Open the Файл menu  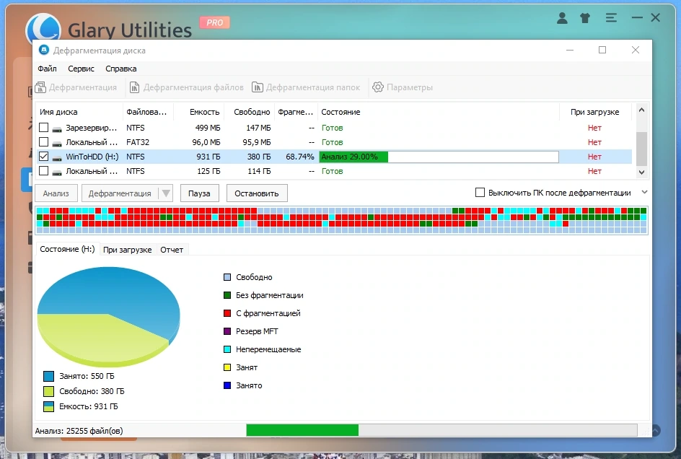point(47,69)
